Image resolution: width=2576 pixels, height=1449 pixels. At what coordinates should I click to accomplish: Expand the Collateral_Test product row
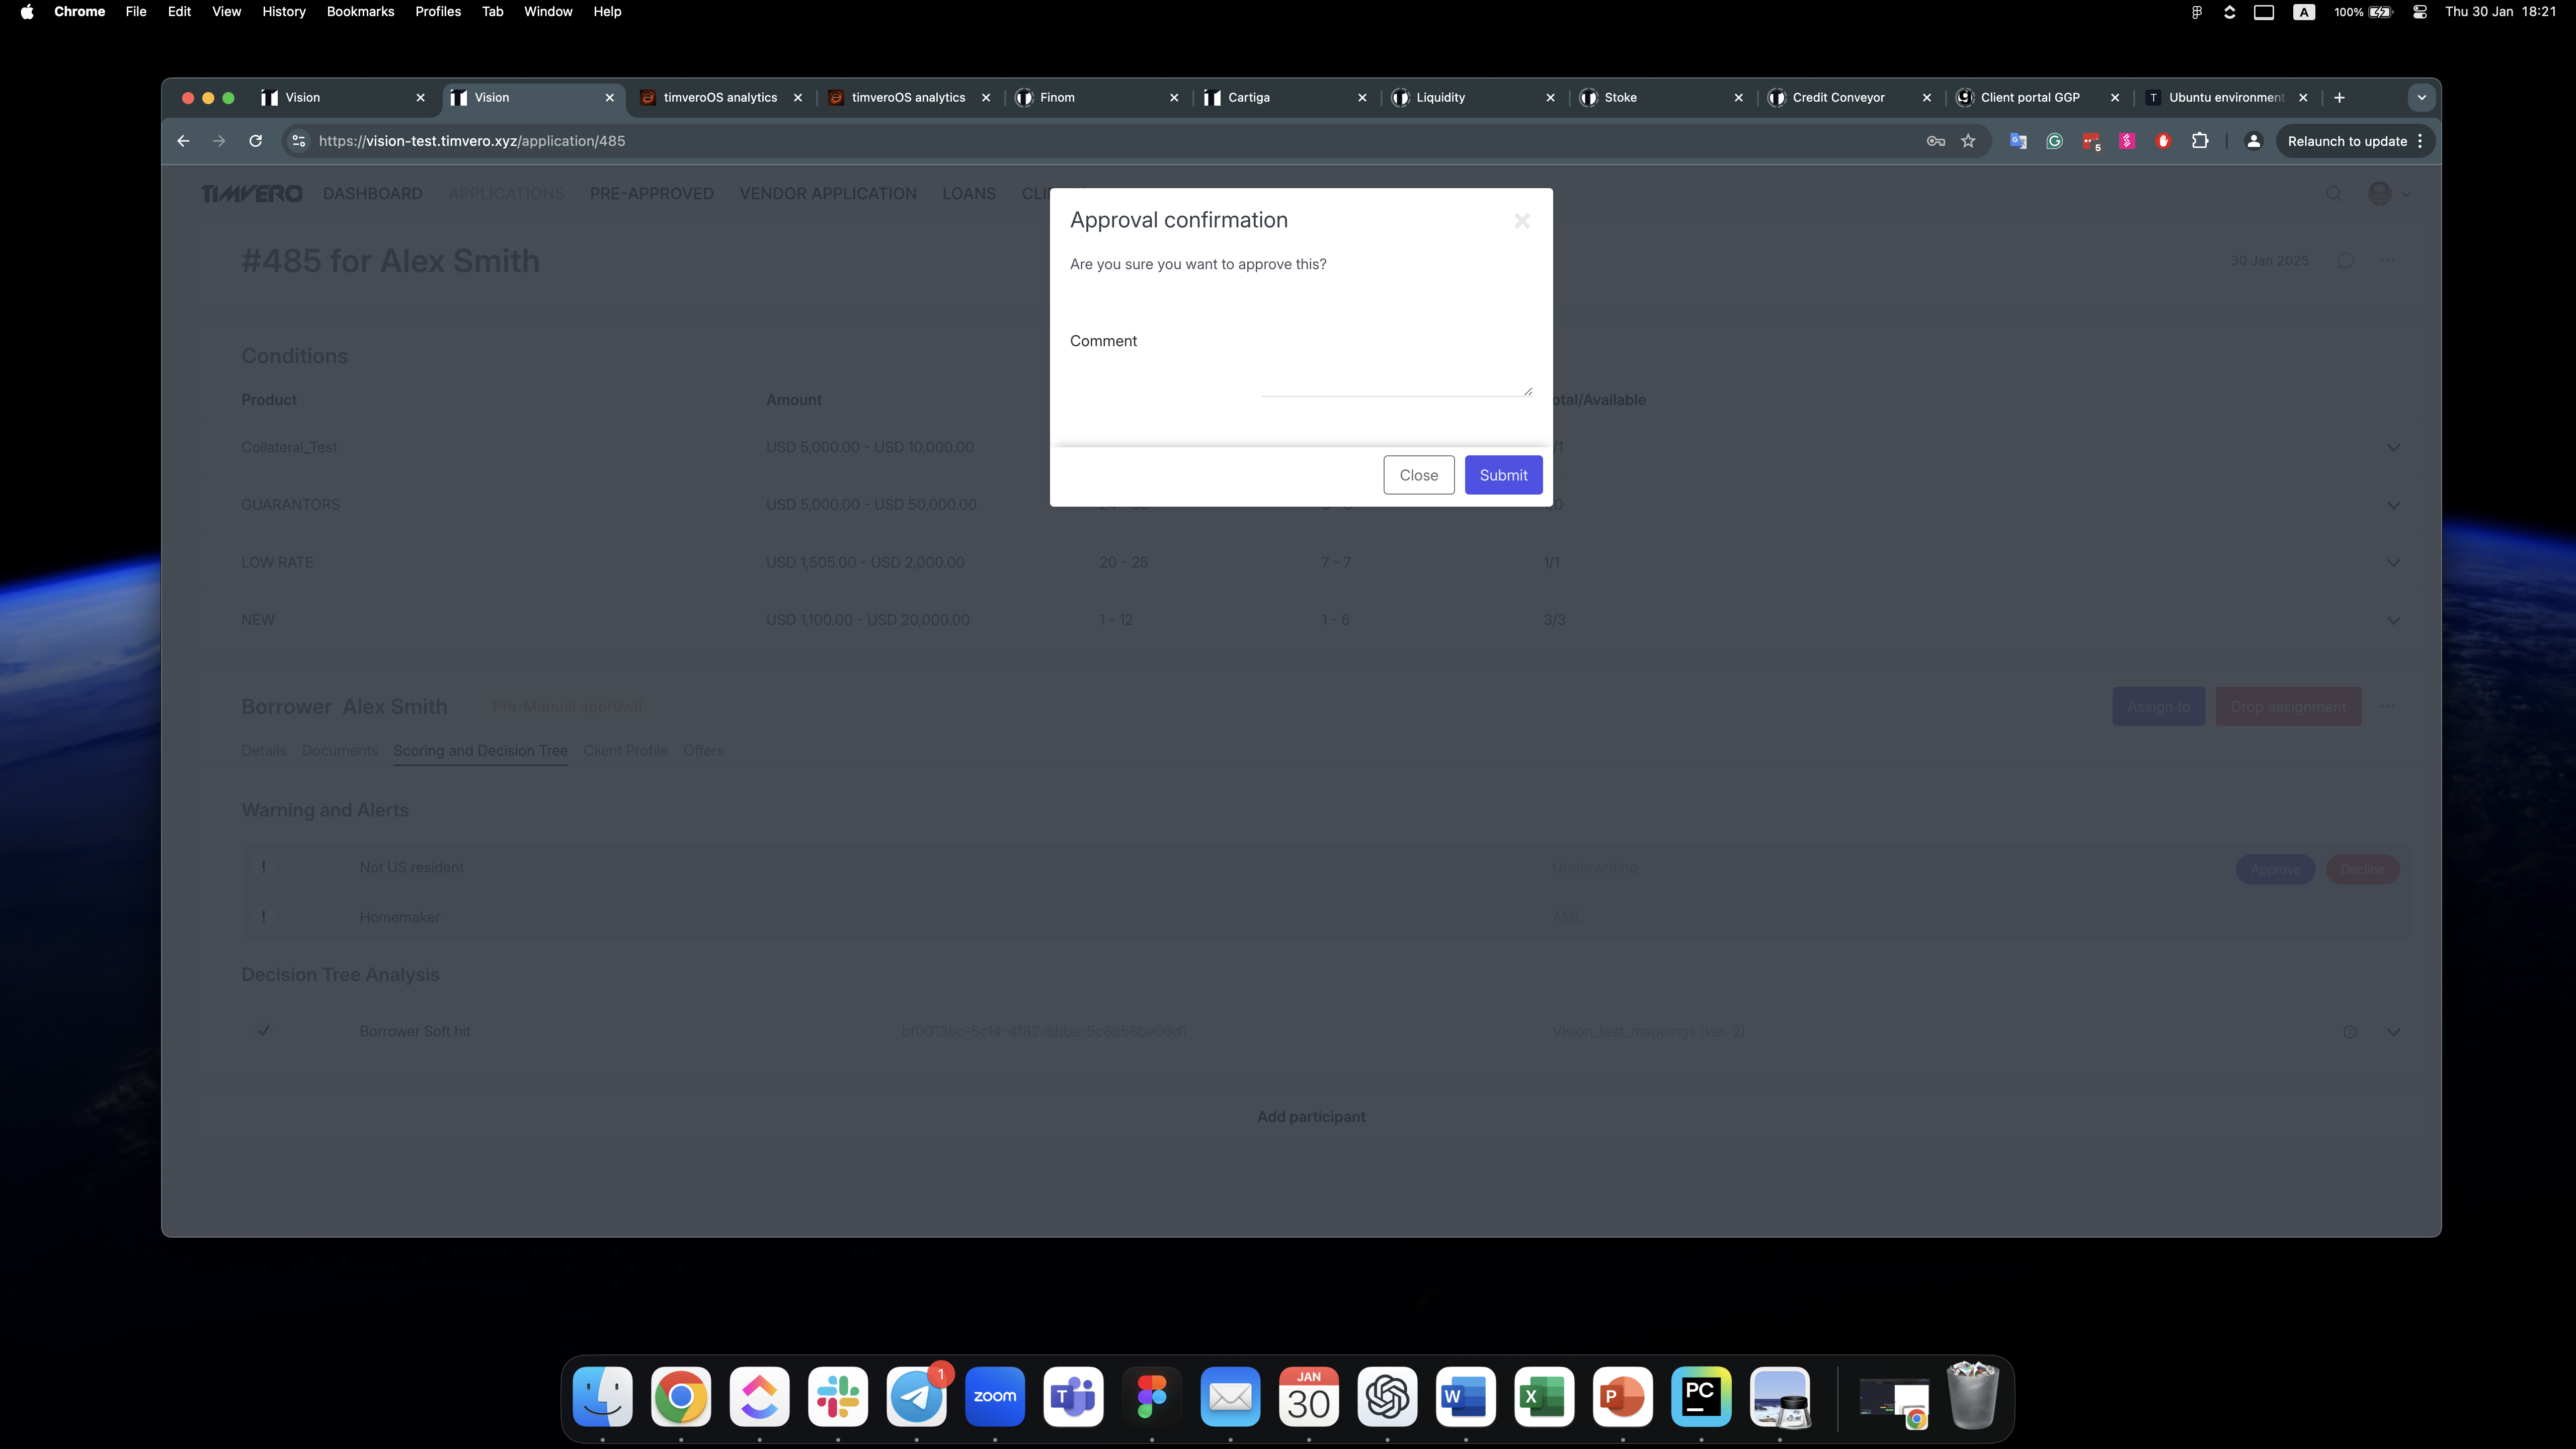[2393, 448]
